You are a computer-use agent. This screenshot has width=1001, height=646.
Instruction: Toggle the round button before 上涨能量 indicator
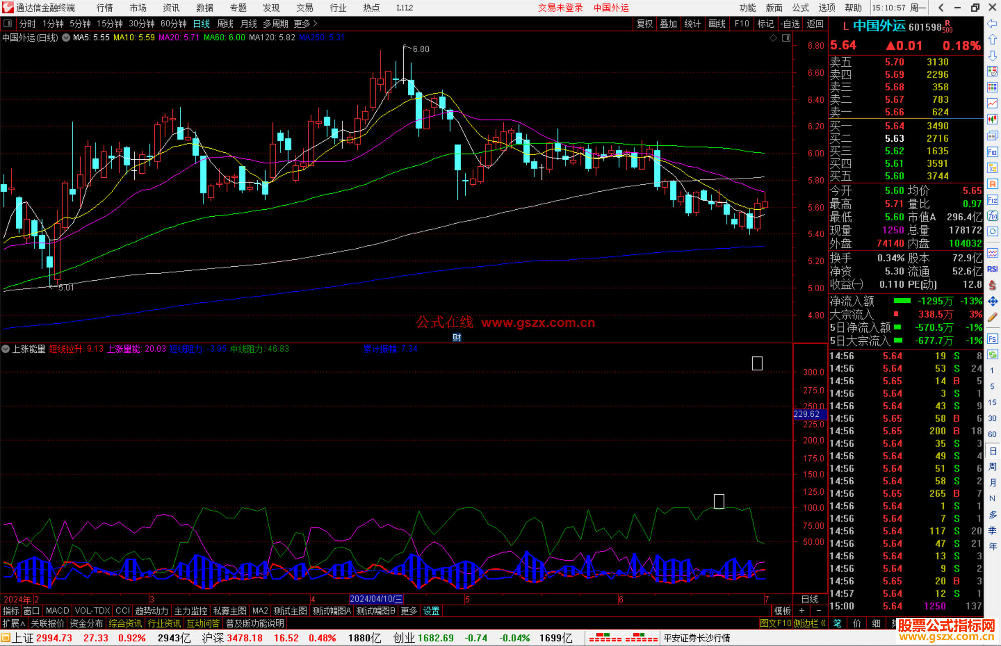pyautogui.click(x=6, y=349)
